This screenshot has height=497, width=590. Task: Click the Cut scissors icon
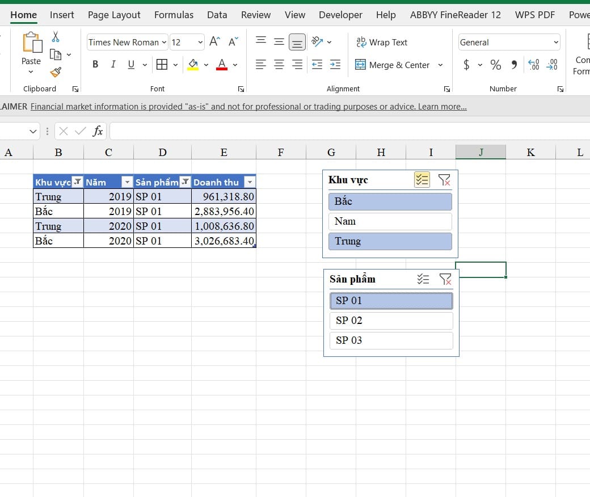(x=56, y=36)
